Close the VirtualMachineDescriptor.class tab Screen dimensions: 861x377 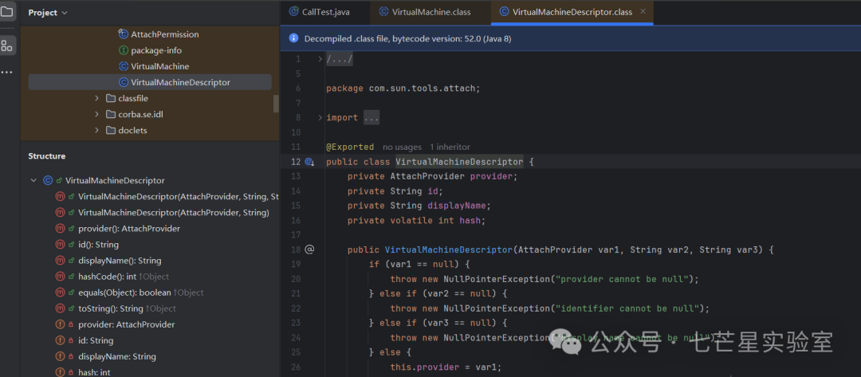pyautogui.click(x=643, y=11)
